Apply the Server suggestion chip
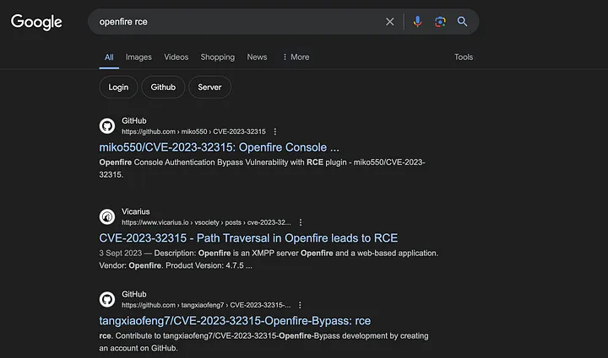Image resolution: width=608 pixels, height=358 pixels. 209,87
